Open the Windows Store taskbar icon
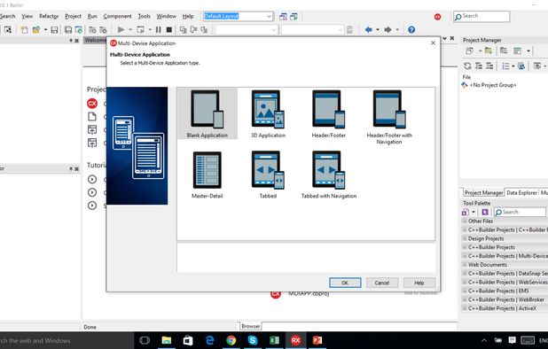The height and width of the screenshot is (349, 548). [188, 340]
